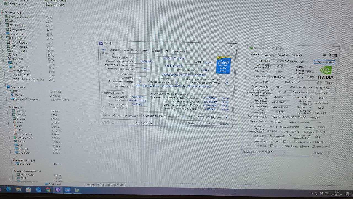353x199 pixels.
Task: Select the CPU Package temperature row
Action: 29,26
